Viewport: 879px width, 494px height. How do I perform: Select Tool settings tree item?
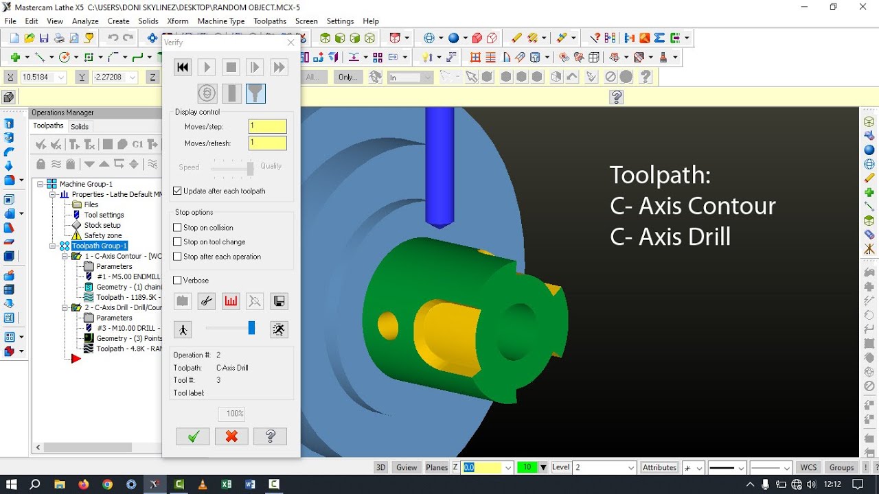click(104, 215)
